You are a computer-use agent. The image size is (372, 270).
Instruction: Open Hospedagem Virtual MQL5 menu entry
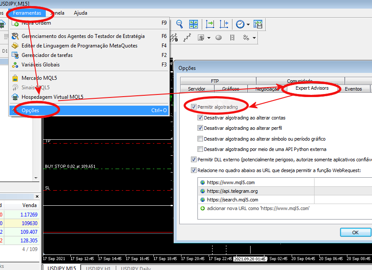89,97
